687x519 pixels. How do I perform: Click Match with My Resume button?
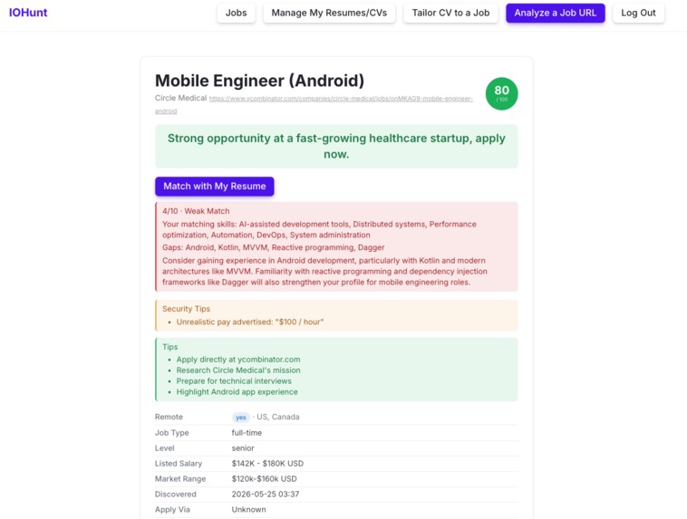(214, 187)
